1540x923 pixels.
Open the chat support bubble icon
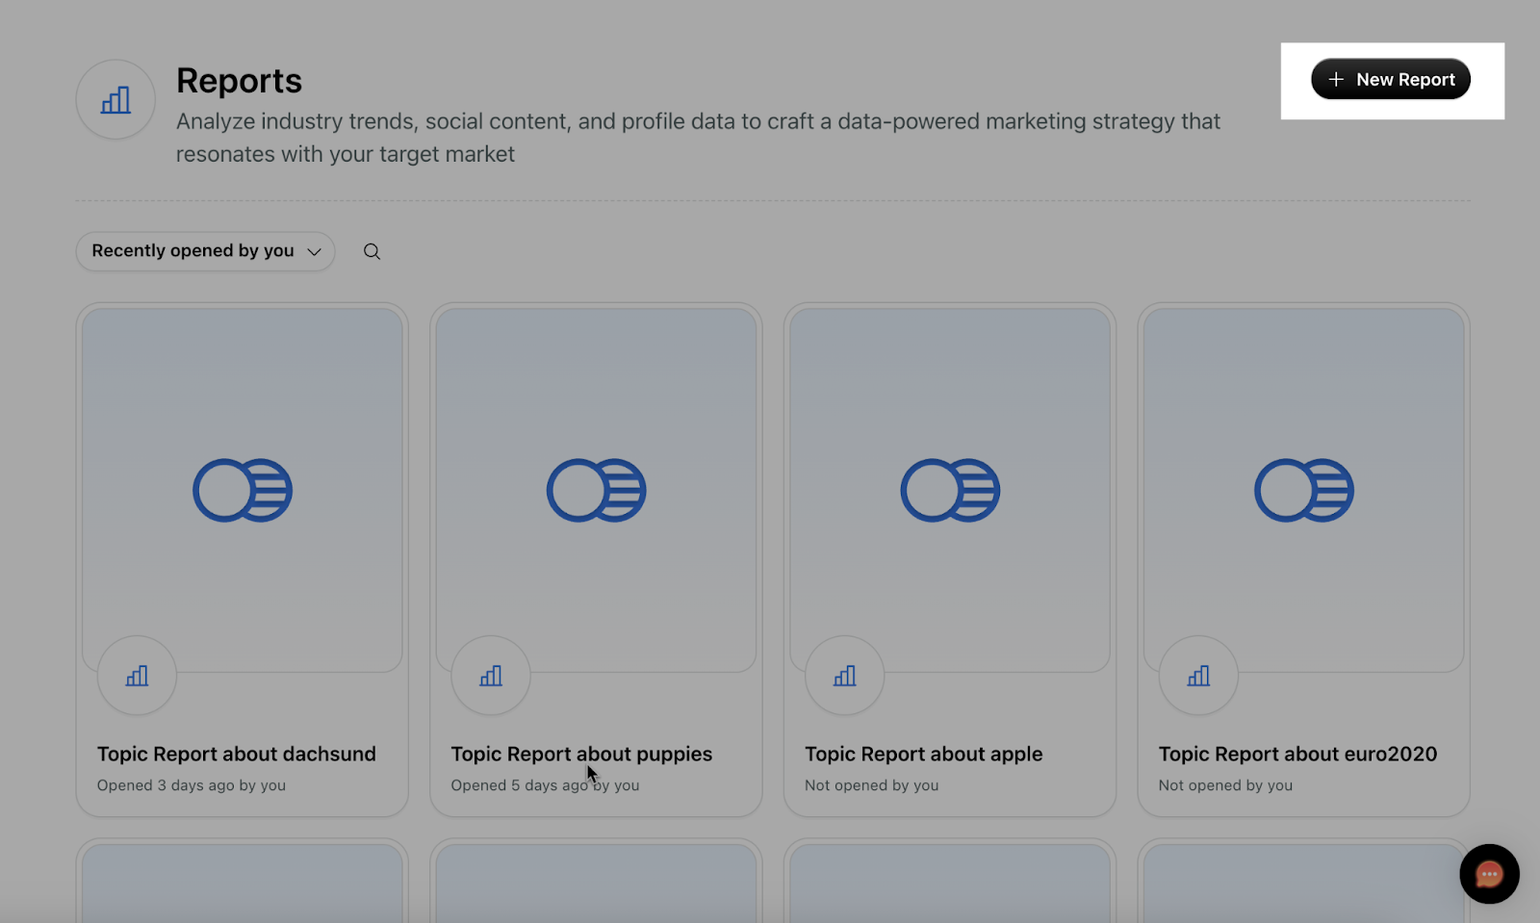[1489, 874]
